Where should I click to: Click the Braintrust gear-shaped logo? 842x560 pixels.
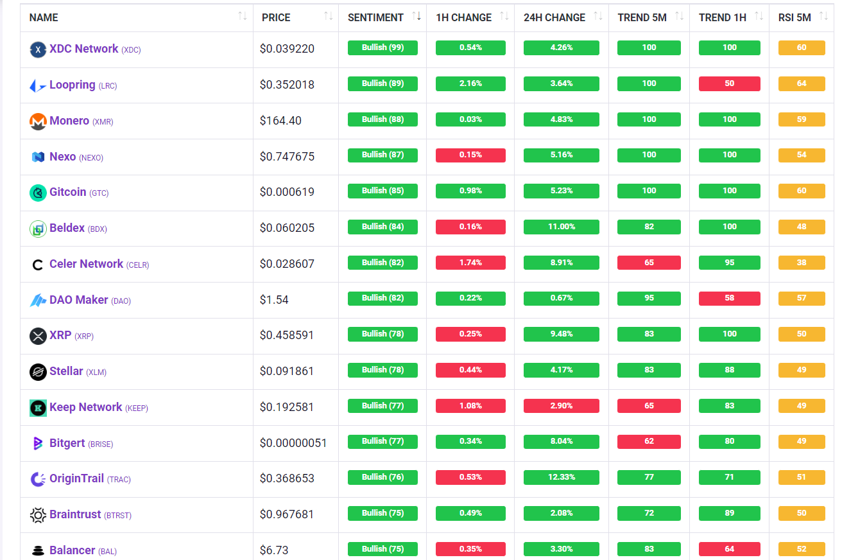tap(38, 515)
